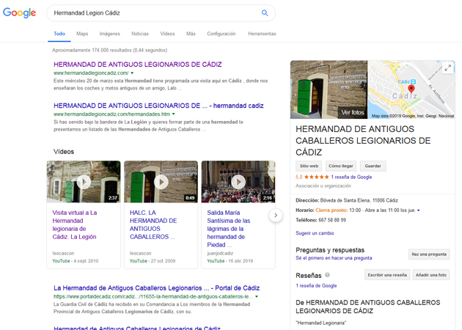Click Asociación u organización category text
462x330 pixels.
point(323,186)
